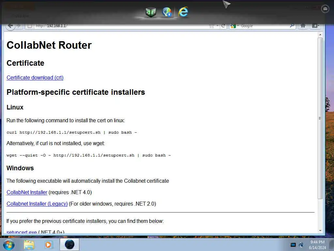Click the page icon beside the URL
Screen dimensions: 334x251
(30, 26)
